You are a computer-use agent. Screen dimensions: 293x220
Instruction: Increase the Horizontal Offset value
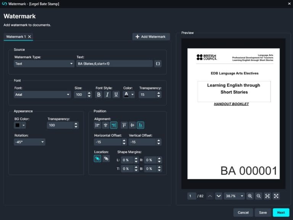click(124, 140)
